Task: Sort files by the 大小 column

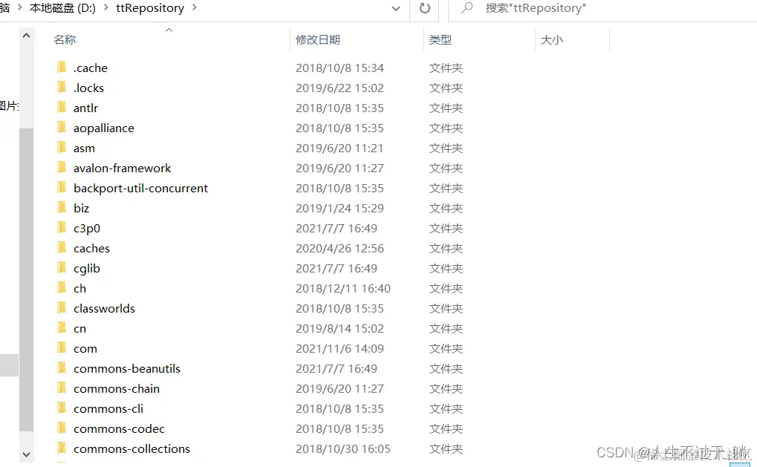Action: [552, 39]
